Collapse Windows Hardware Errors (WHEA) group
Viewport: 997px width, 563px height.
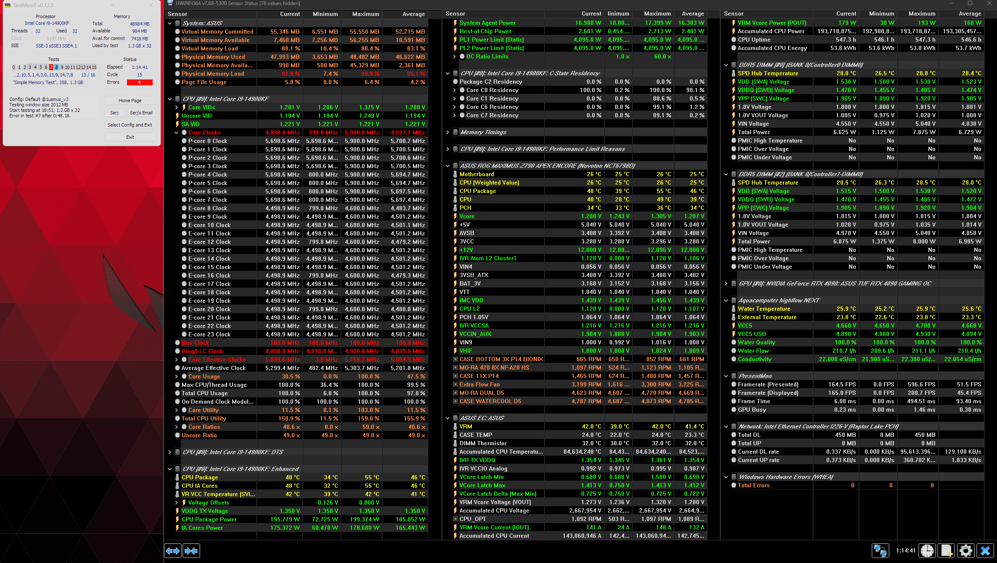tap(726, 477)
